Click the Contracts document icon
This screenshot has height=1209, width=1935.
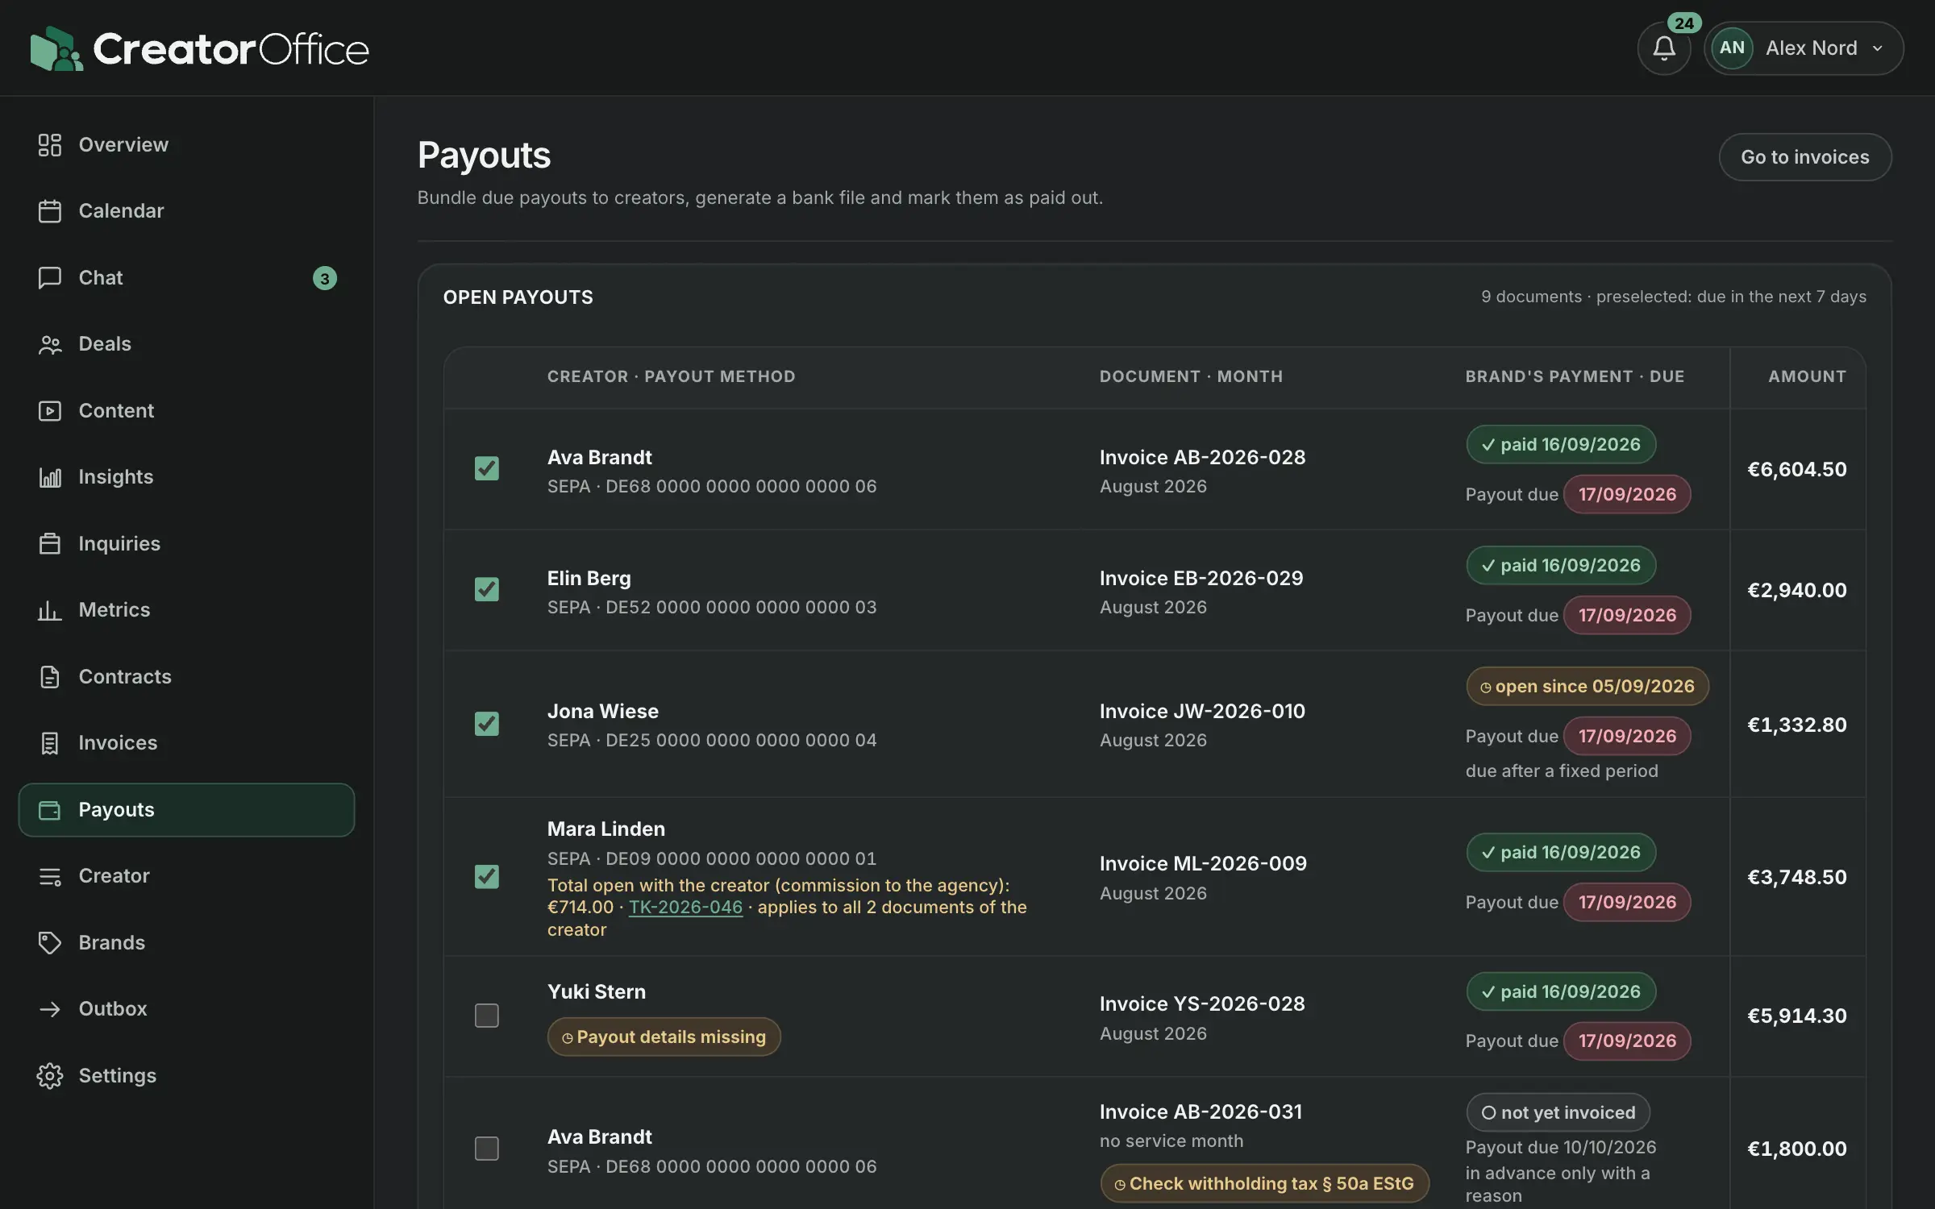[x=50, y=677]
